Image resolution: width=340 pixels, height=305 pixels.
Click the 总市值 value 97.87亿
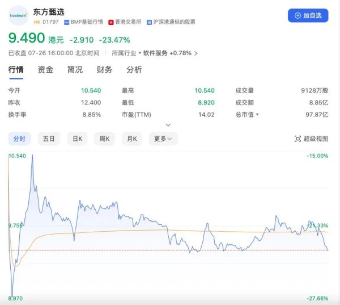[317, 115]
